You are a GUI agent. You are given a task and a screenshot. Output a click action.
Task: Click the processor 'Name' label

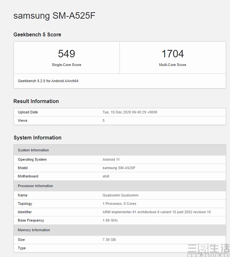tap(23, 195)
